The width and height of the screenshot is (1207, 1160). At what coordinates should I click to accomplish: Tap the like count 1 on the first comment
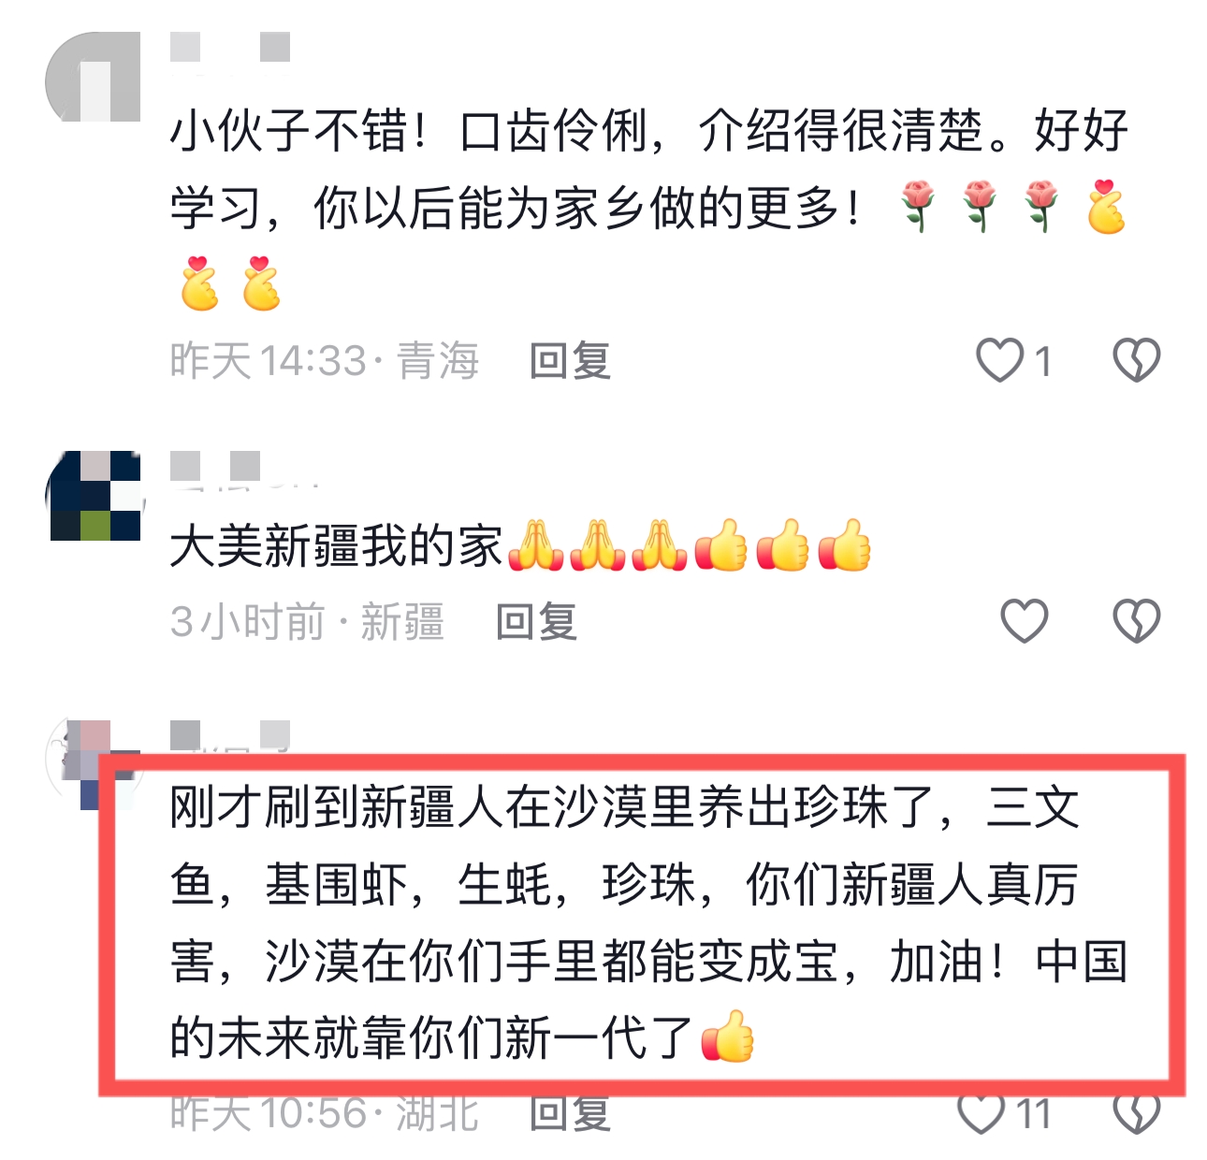pyautogui.click(x=1042, y=362)
